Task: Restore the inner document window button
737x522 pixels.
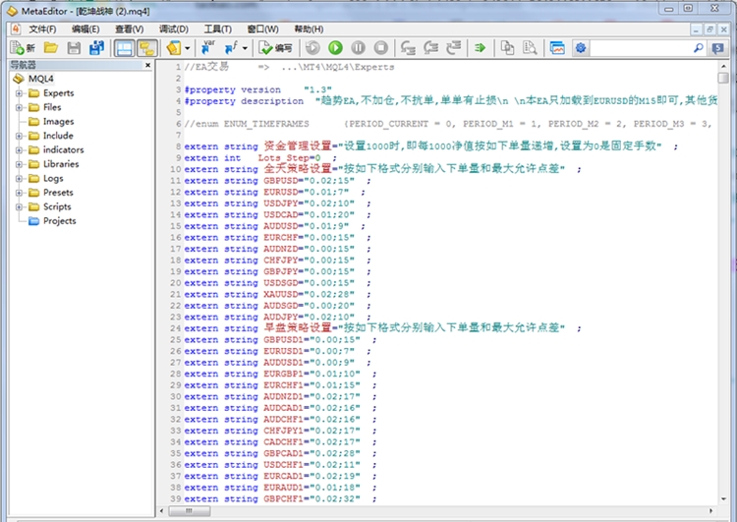Action: pyautogui.click(x=709, y=29)
